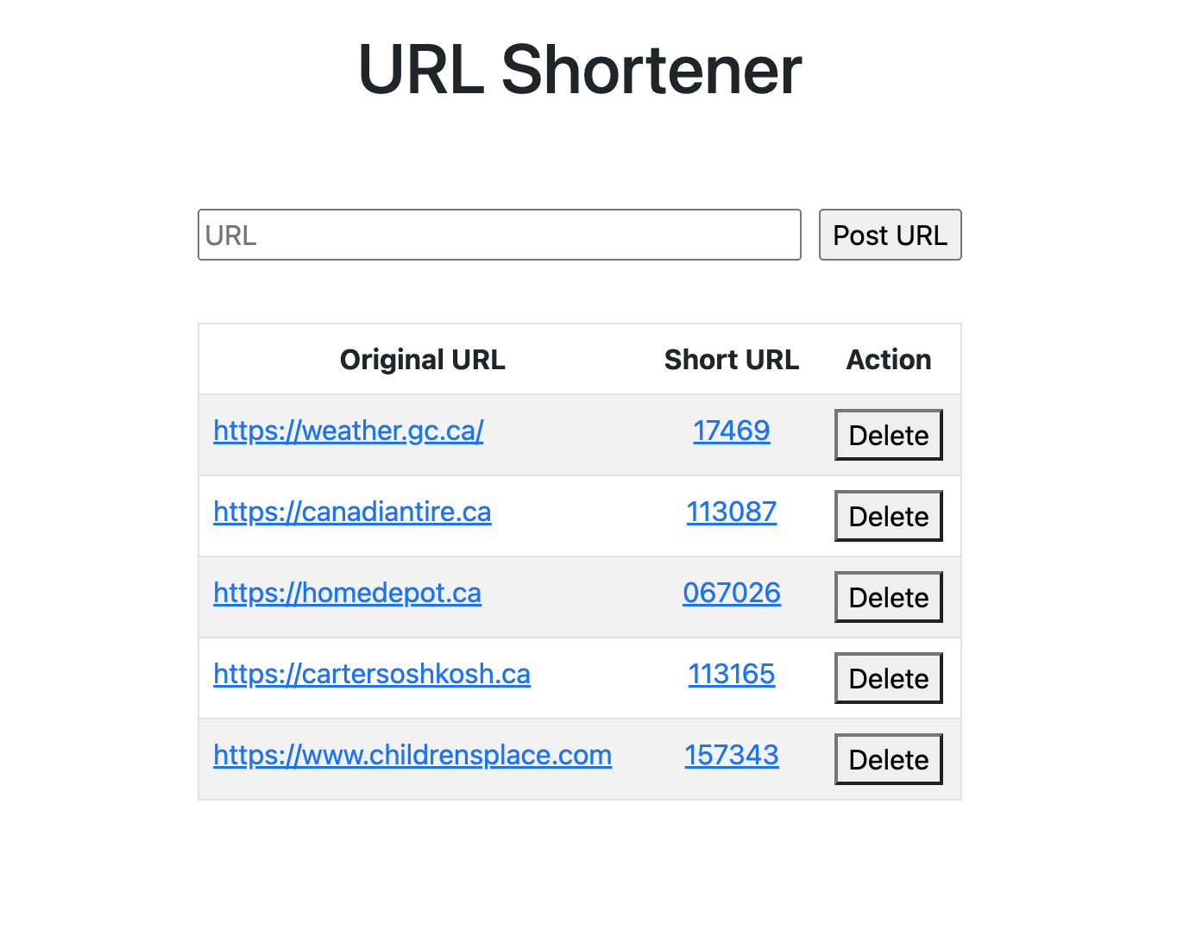
Task: Delete the canadiantire.ca entry
Action: pyautogui.click(x=888, y=516)
